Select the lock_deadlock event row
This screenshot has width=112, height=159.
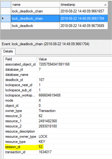(59, 26)
